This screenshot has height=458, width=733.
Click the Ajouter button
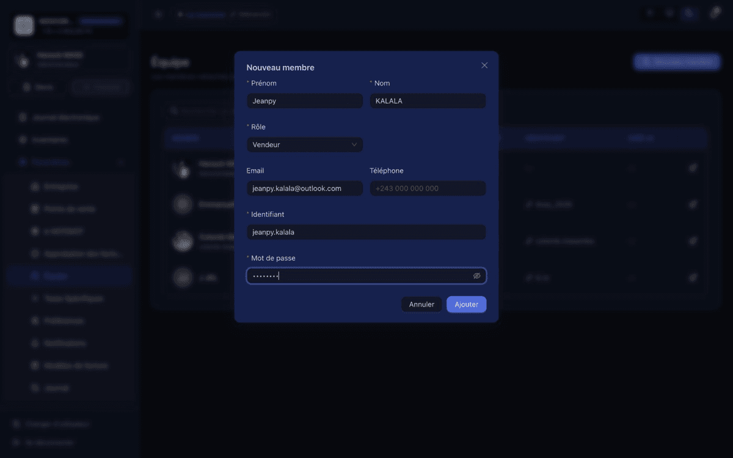[x=467, y=304]
